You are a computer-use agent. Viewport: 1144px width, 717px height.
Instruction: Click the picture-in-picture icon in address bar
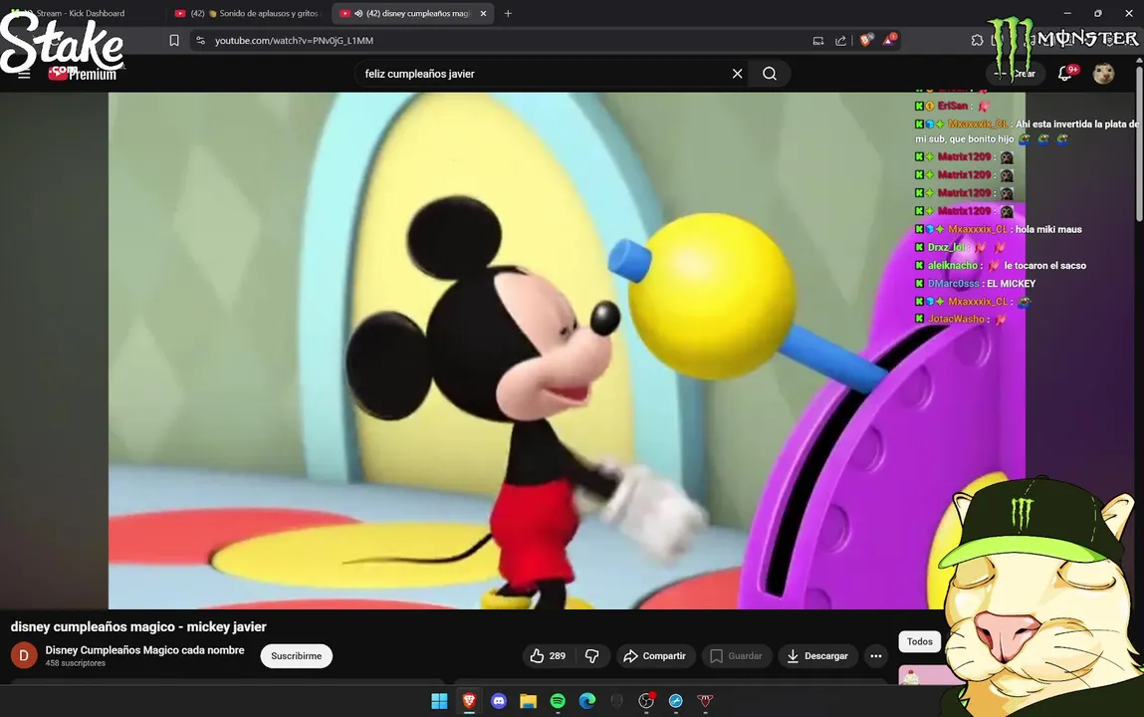pyautogui.click(x=817, y=40)
